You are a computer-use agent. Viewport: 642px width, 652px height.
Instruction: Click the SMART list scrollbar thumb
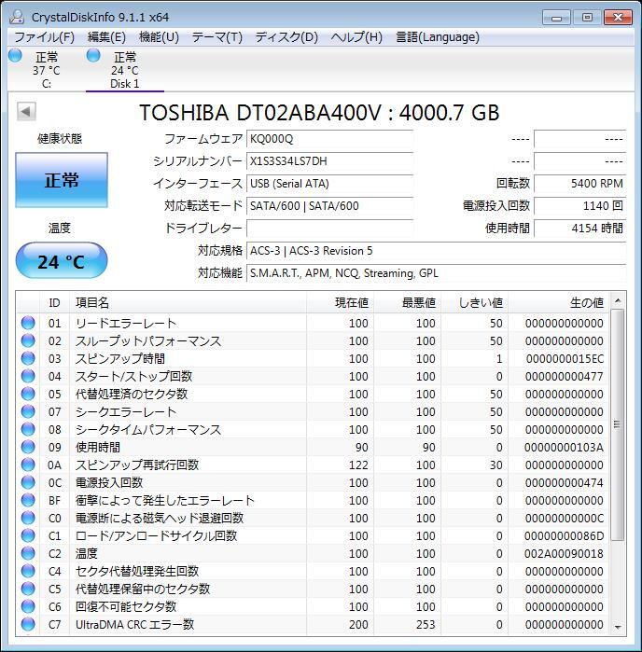618,425
